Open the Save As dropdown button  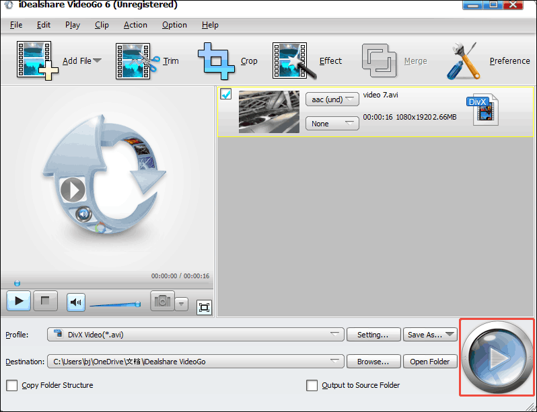430,335
